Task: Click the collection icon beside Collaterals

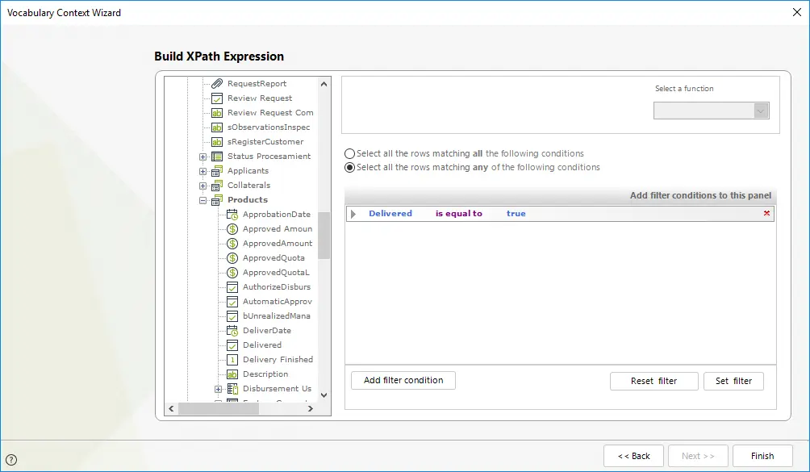Action: pos(217,185)
